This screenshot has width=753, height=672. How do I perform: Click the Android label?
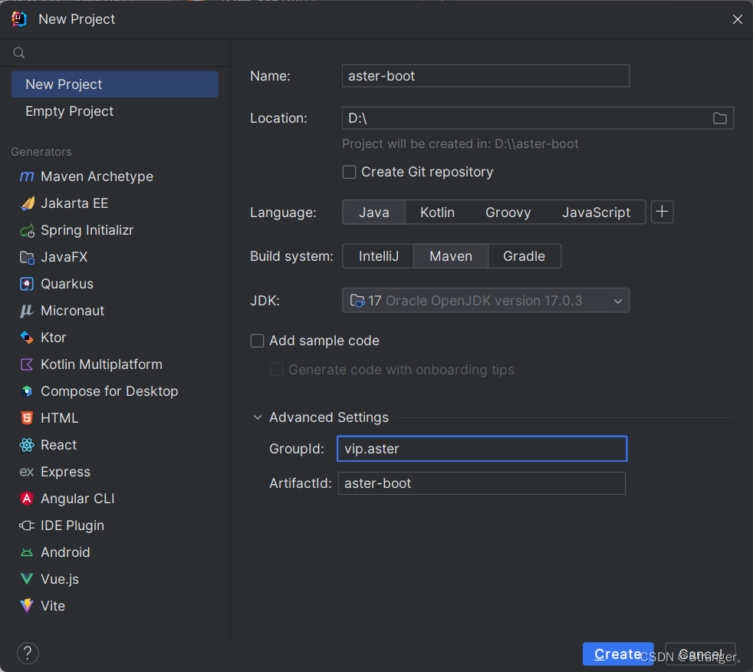coord(65,552)
